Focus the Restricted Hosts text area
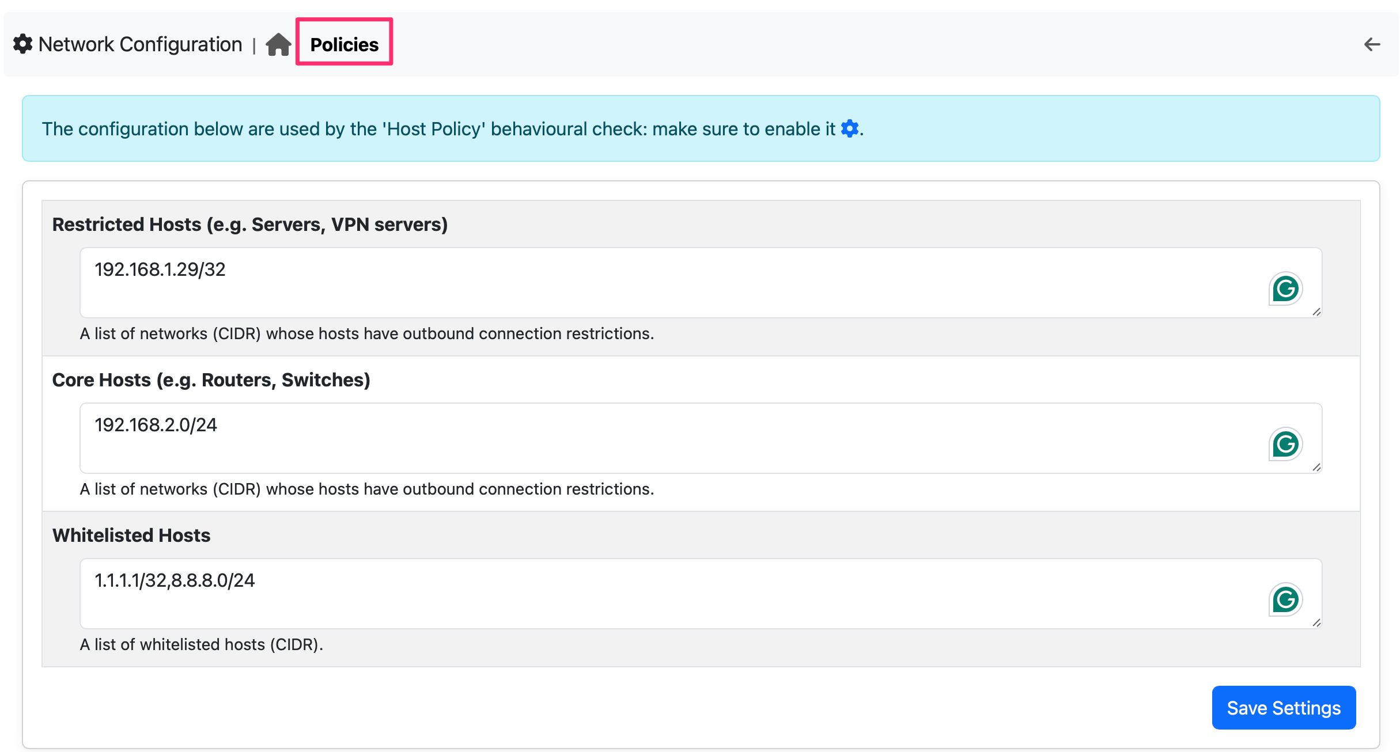This screenshot has height=752, width=1400. click(701, 283)
